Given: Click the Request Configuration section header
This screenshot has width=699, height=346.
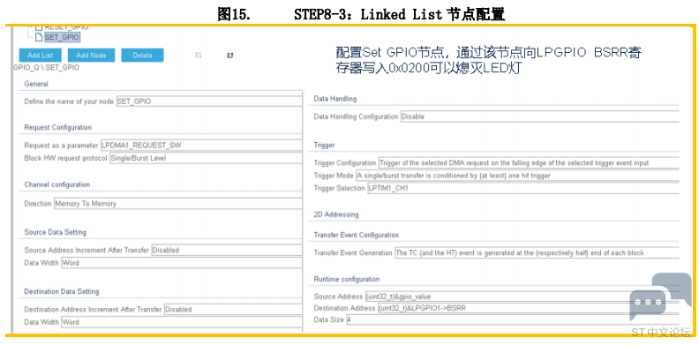Looking at the screenshot, I should click(58, 127).
